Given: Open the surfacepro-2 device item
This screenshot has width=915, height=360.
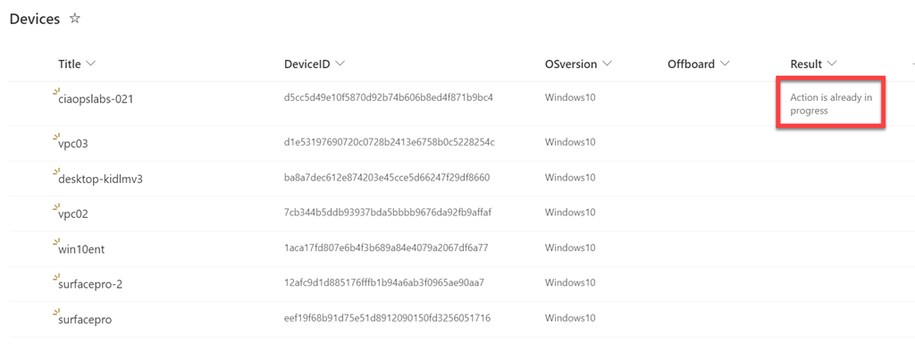Looking at the screenshot, I should (89, 284).
